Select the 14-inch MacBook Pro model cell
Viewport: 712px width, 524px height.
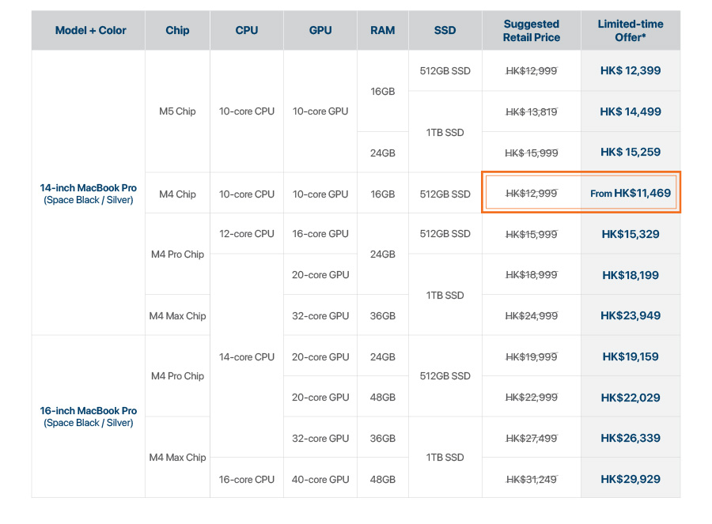click(89, 194)
